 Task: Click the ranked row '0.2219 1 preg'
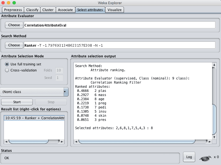(x=92, y=103)
